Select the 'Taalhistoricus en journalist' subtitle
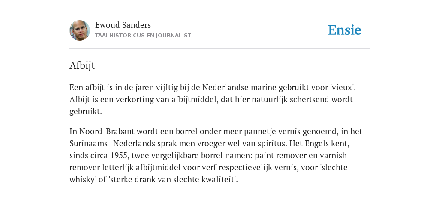Screen dimensions: 439x219 pyautogui.click(x=143, y=36)
